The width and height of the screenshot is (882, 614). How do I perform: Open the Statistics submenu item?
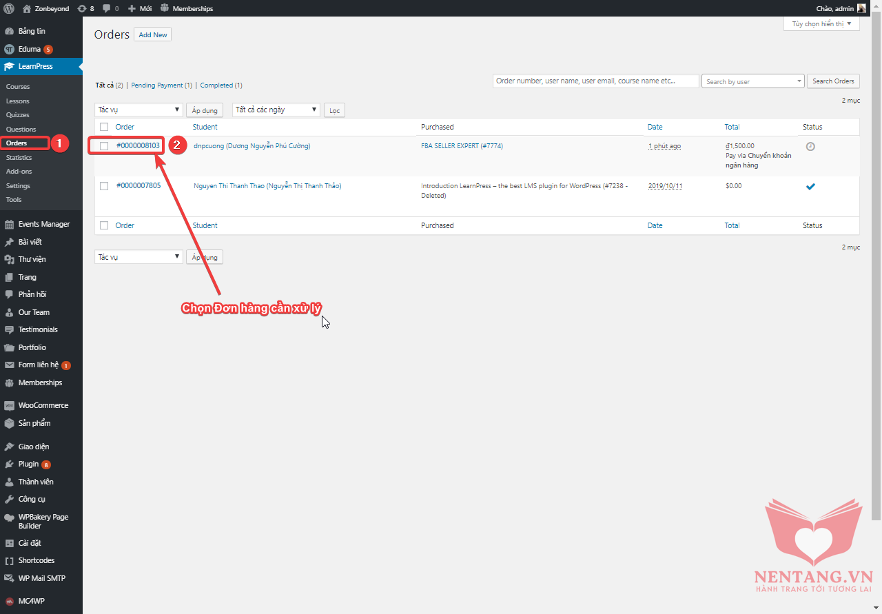point(19,158)
